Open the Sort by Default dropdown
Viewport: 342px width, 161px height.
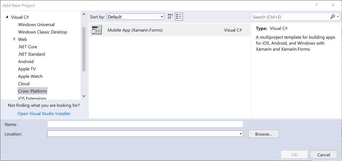(x=135, y=17)
